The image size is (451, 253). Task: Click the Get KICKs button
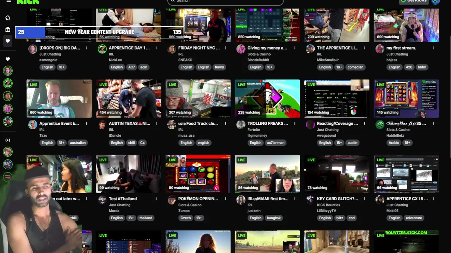pyautogui.click(x=414, y=1)
